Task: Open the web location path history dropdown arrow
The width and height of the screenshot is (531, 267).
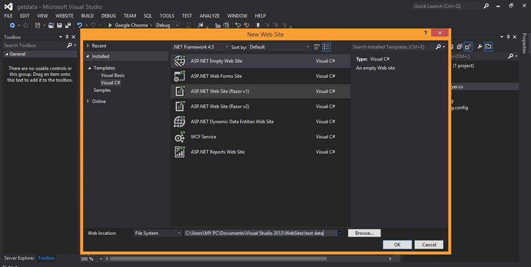Action: pyautogui.click(x=340, y=233)
